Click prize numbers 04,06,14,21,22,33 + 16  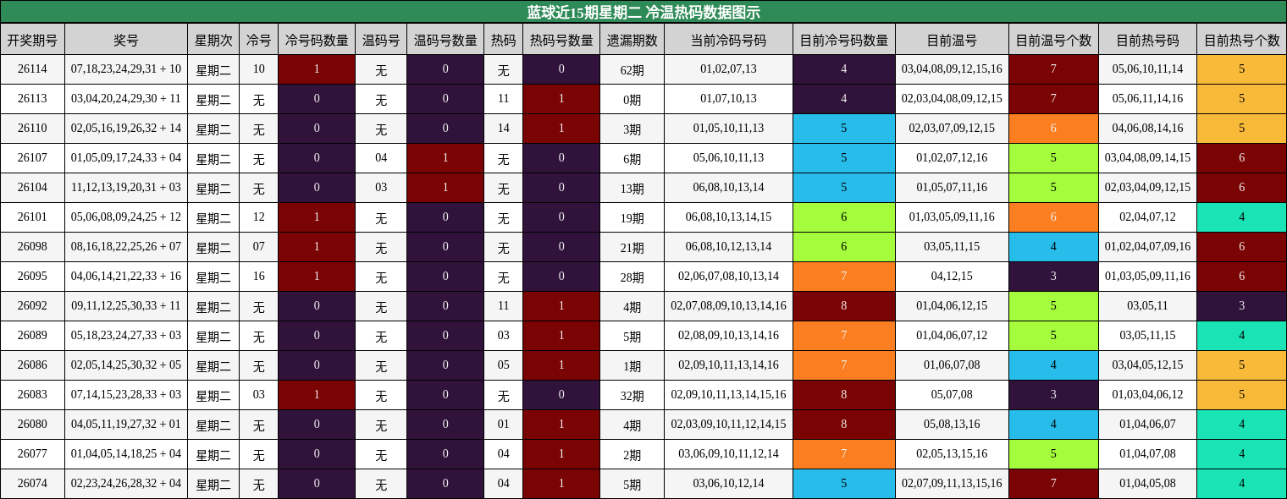pos(126,277)
